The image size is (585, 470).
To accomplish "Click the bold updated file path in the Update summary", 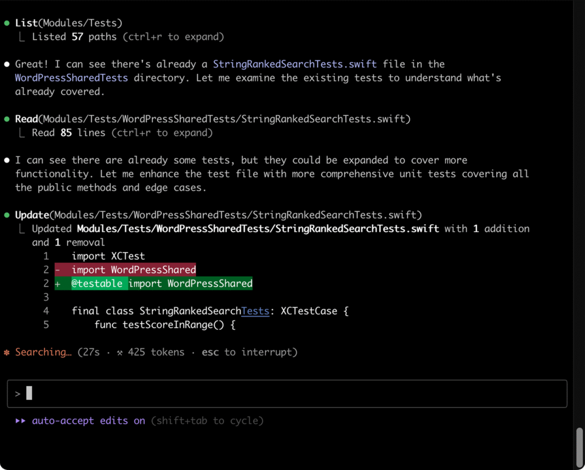I will click(x=258, y=229).
